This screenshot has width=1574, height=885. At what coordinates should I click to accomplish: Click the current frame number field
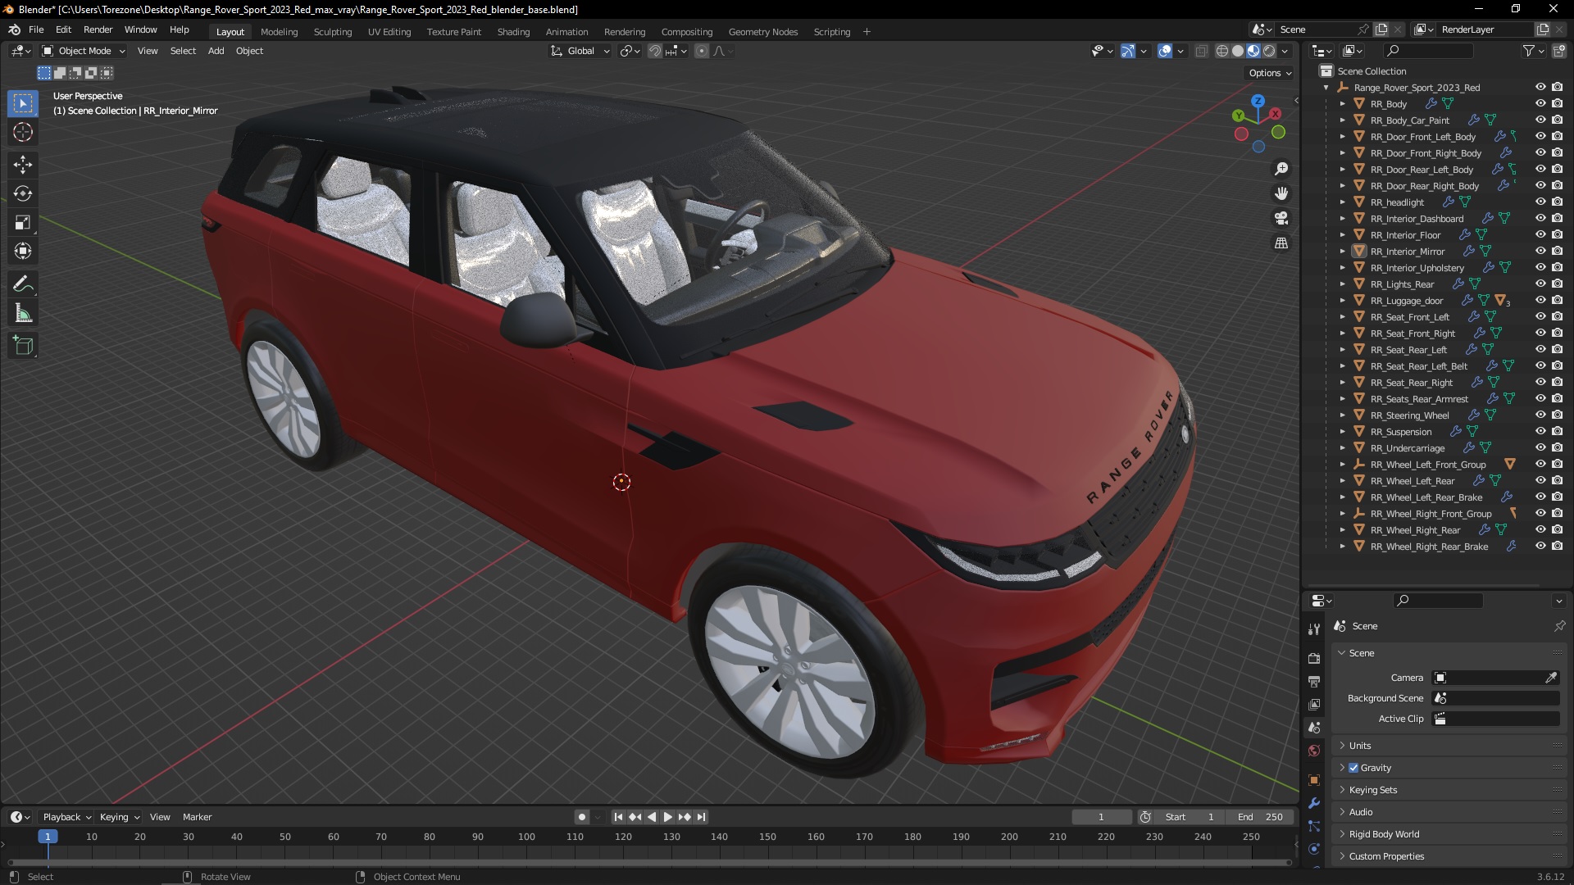1101,817
